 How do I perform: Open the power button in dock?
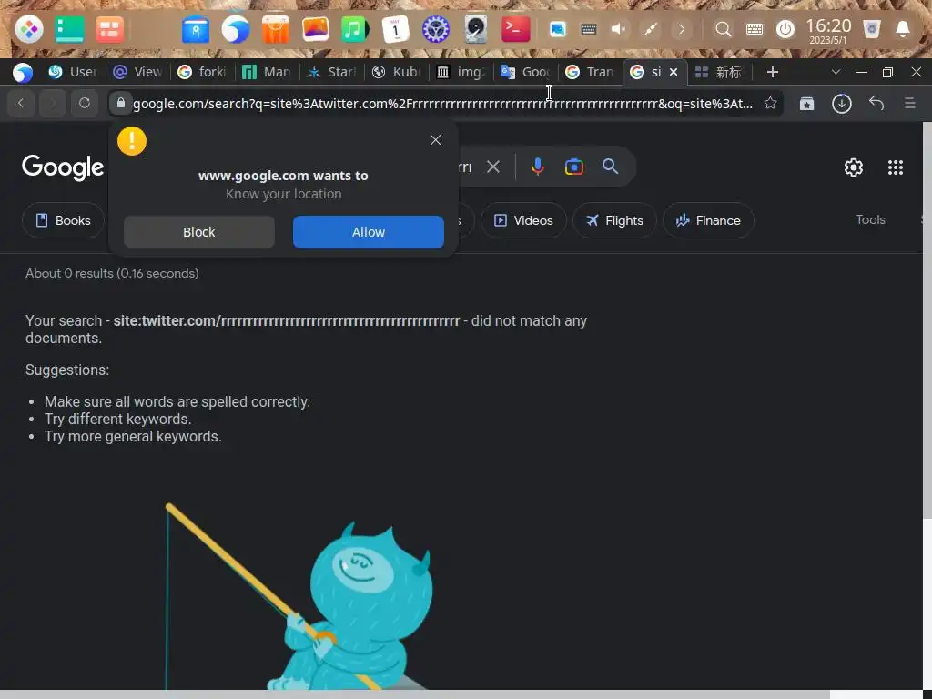pyautogui.click(x=785, y=29)
